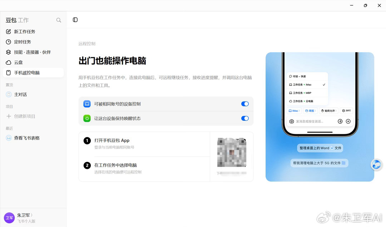This screenshot has width=386, height=227.
Task: Open user profile 朱卫军
Action: pos(25,215)
